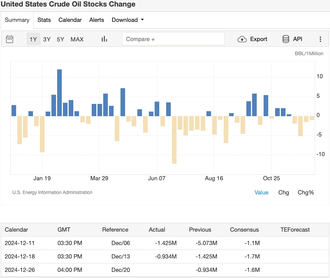Select the Summary tab
Image resolution: width=330 pixels, height=278 pixels.
click(x=17, y=20)
